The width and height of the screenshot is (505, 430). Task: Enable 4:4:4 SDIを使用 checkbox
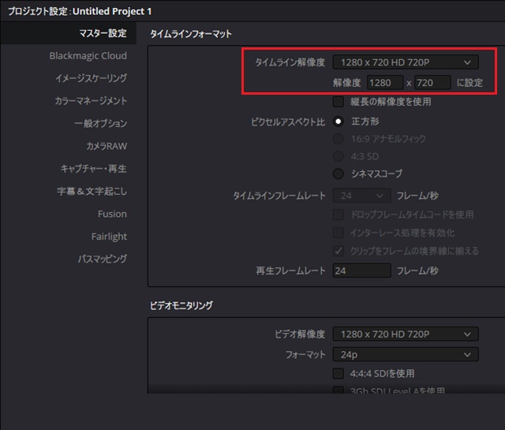(x=339, y=373)
